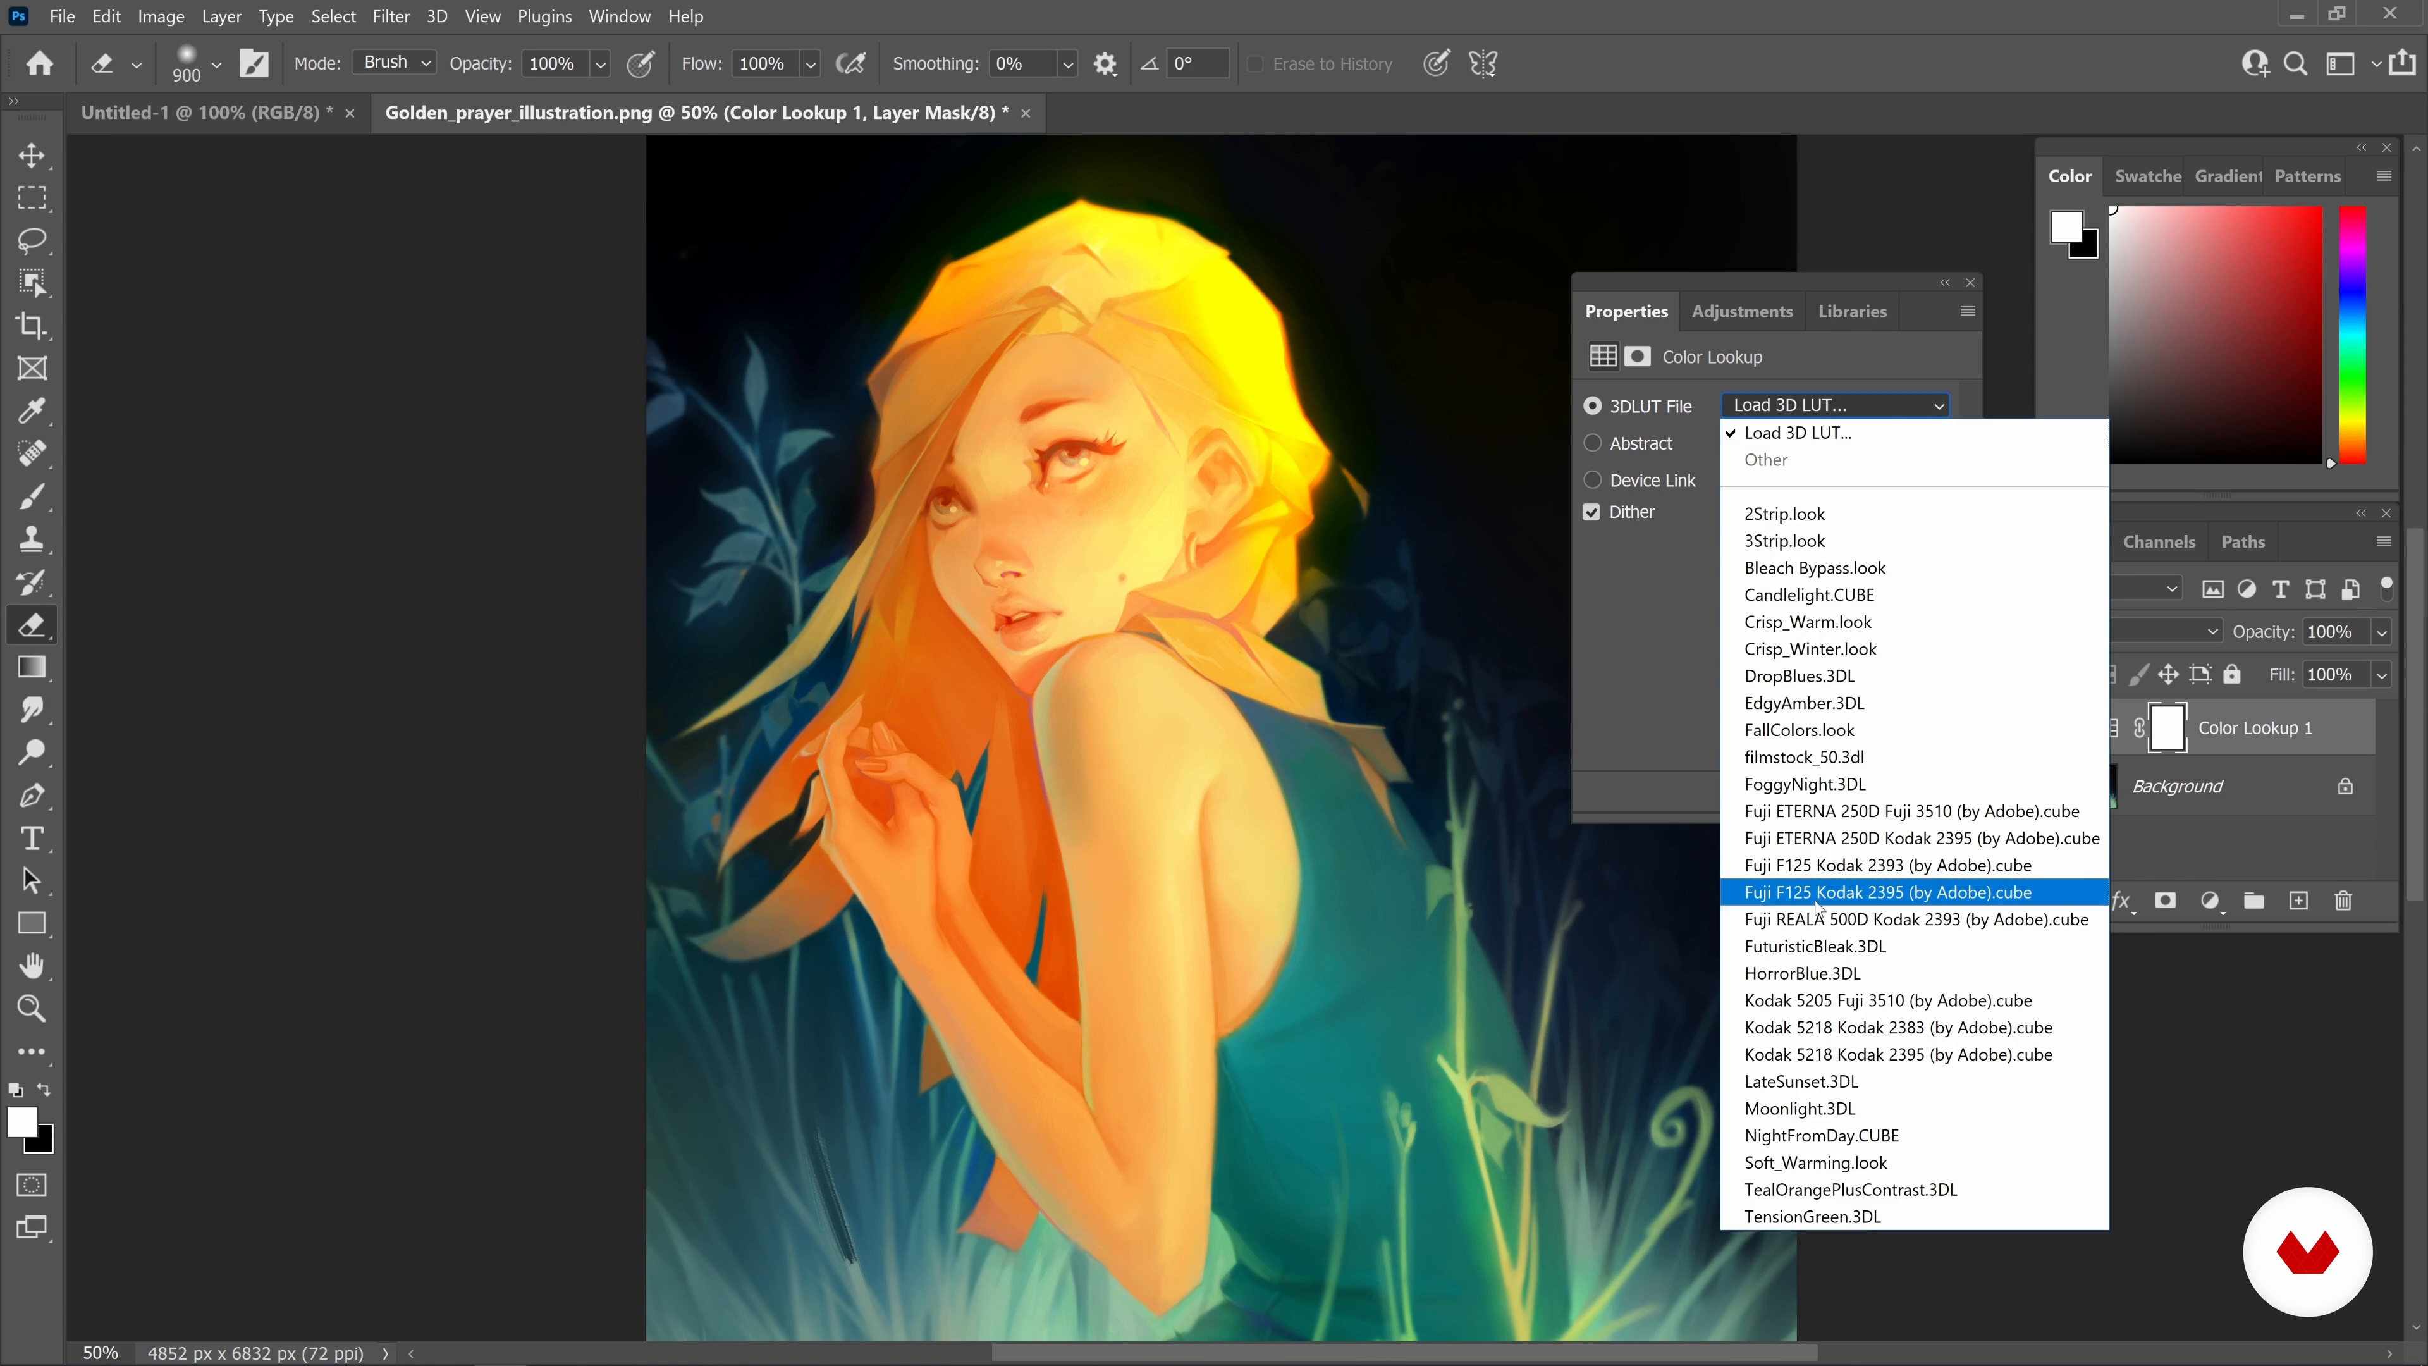
Task: Choose HorrorBlue.3DL from the list
Action: coord(1913,974)
